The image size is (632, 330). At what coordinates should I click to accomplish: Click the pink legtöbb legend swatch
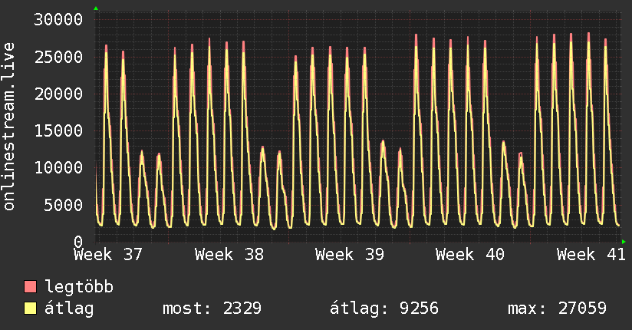pos(30,287)
